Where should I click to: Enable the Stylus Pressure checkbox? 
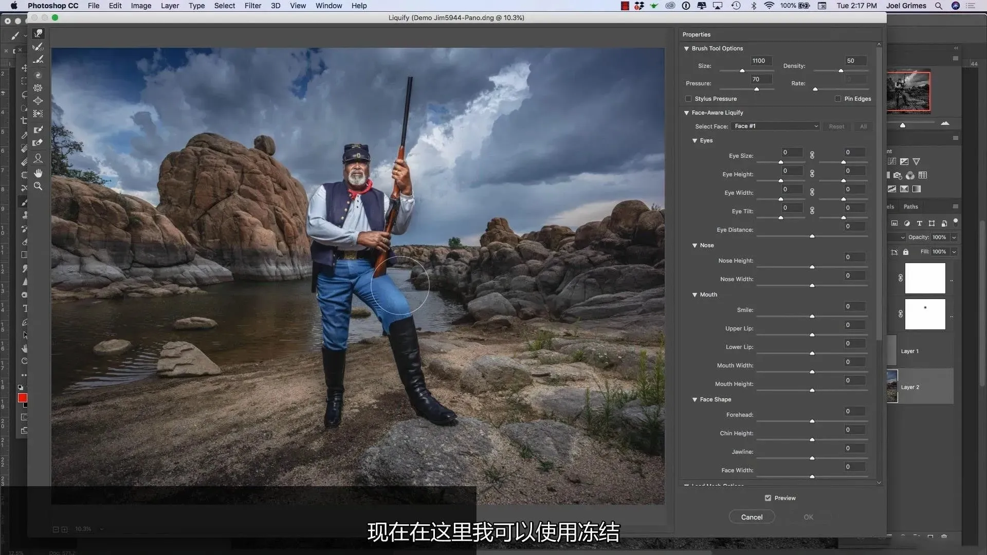[688, 99]
